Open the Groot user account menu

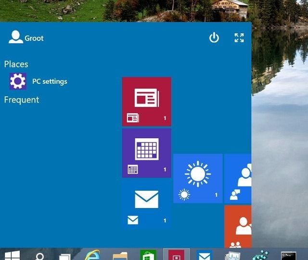click(x=34, y=38)
